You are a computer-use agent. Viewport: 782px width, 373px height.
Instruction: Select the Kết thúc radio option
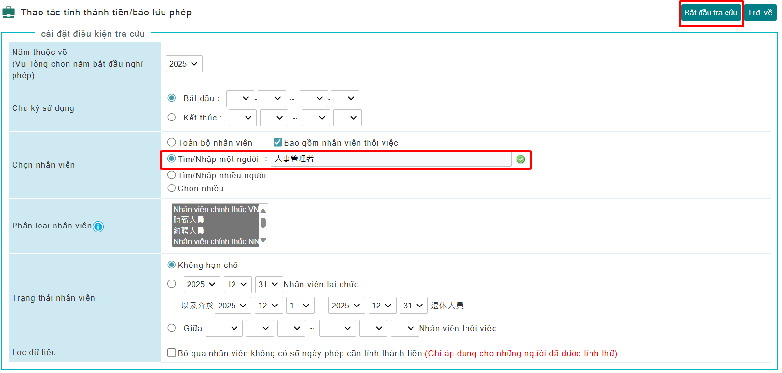[x=171, y=117]
